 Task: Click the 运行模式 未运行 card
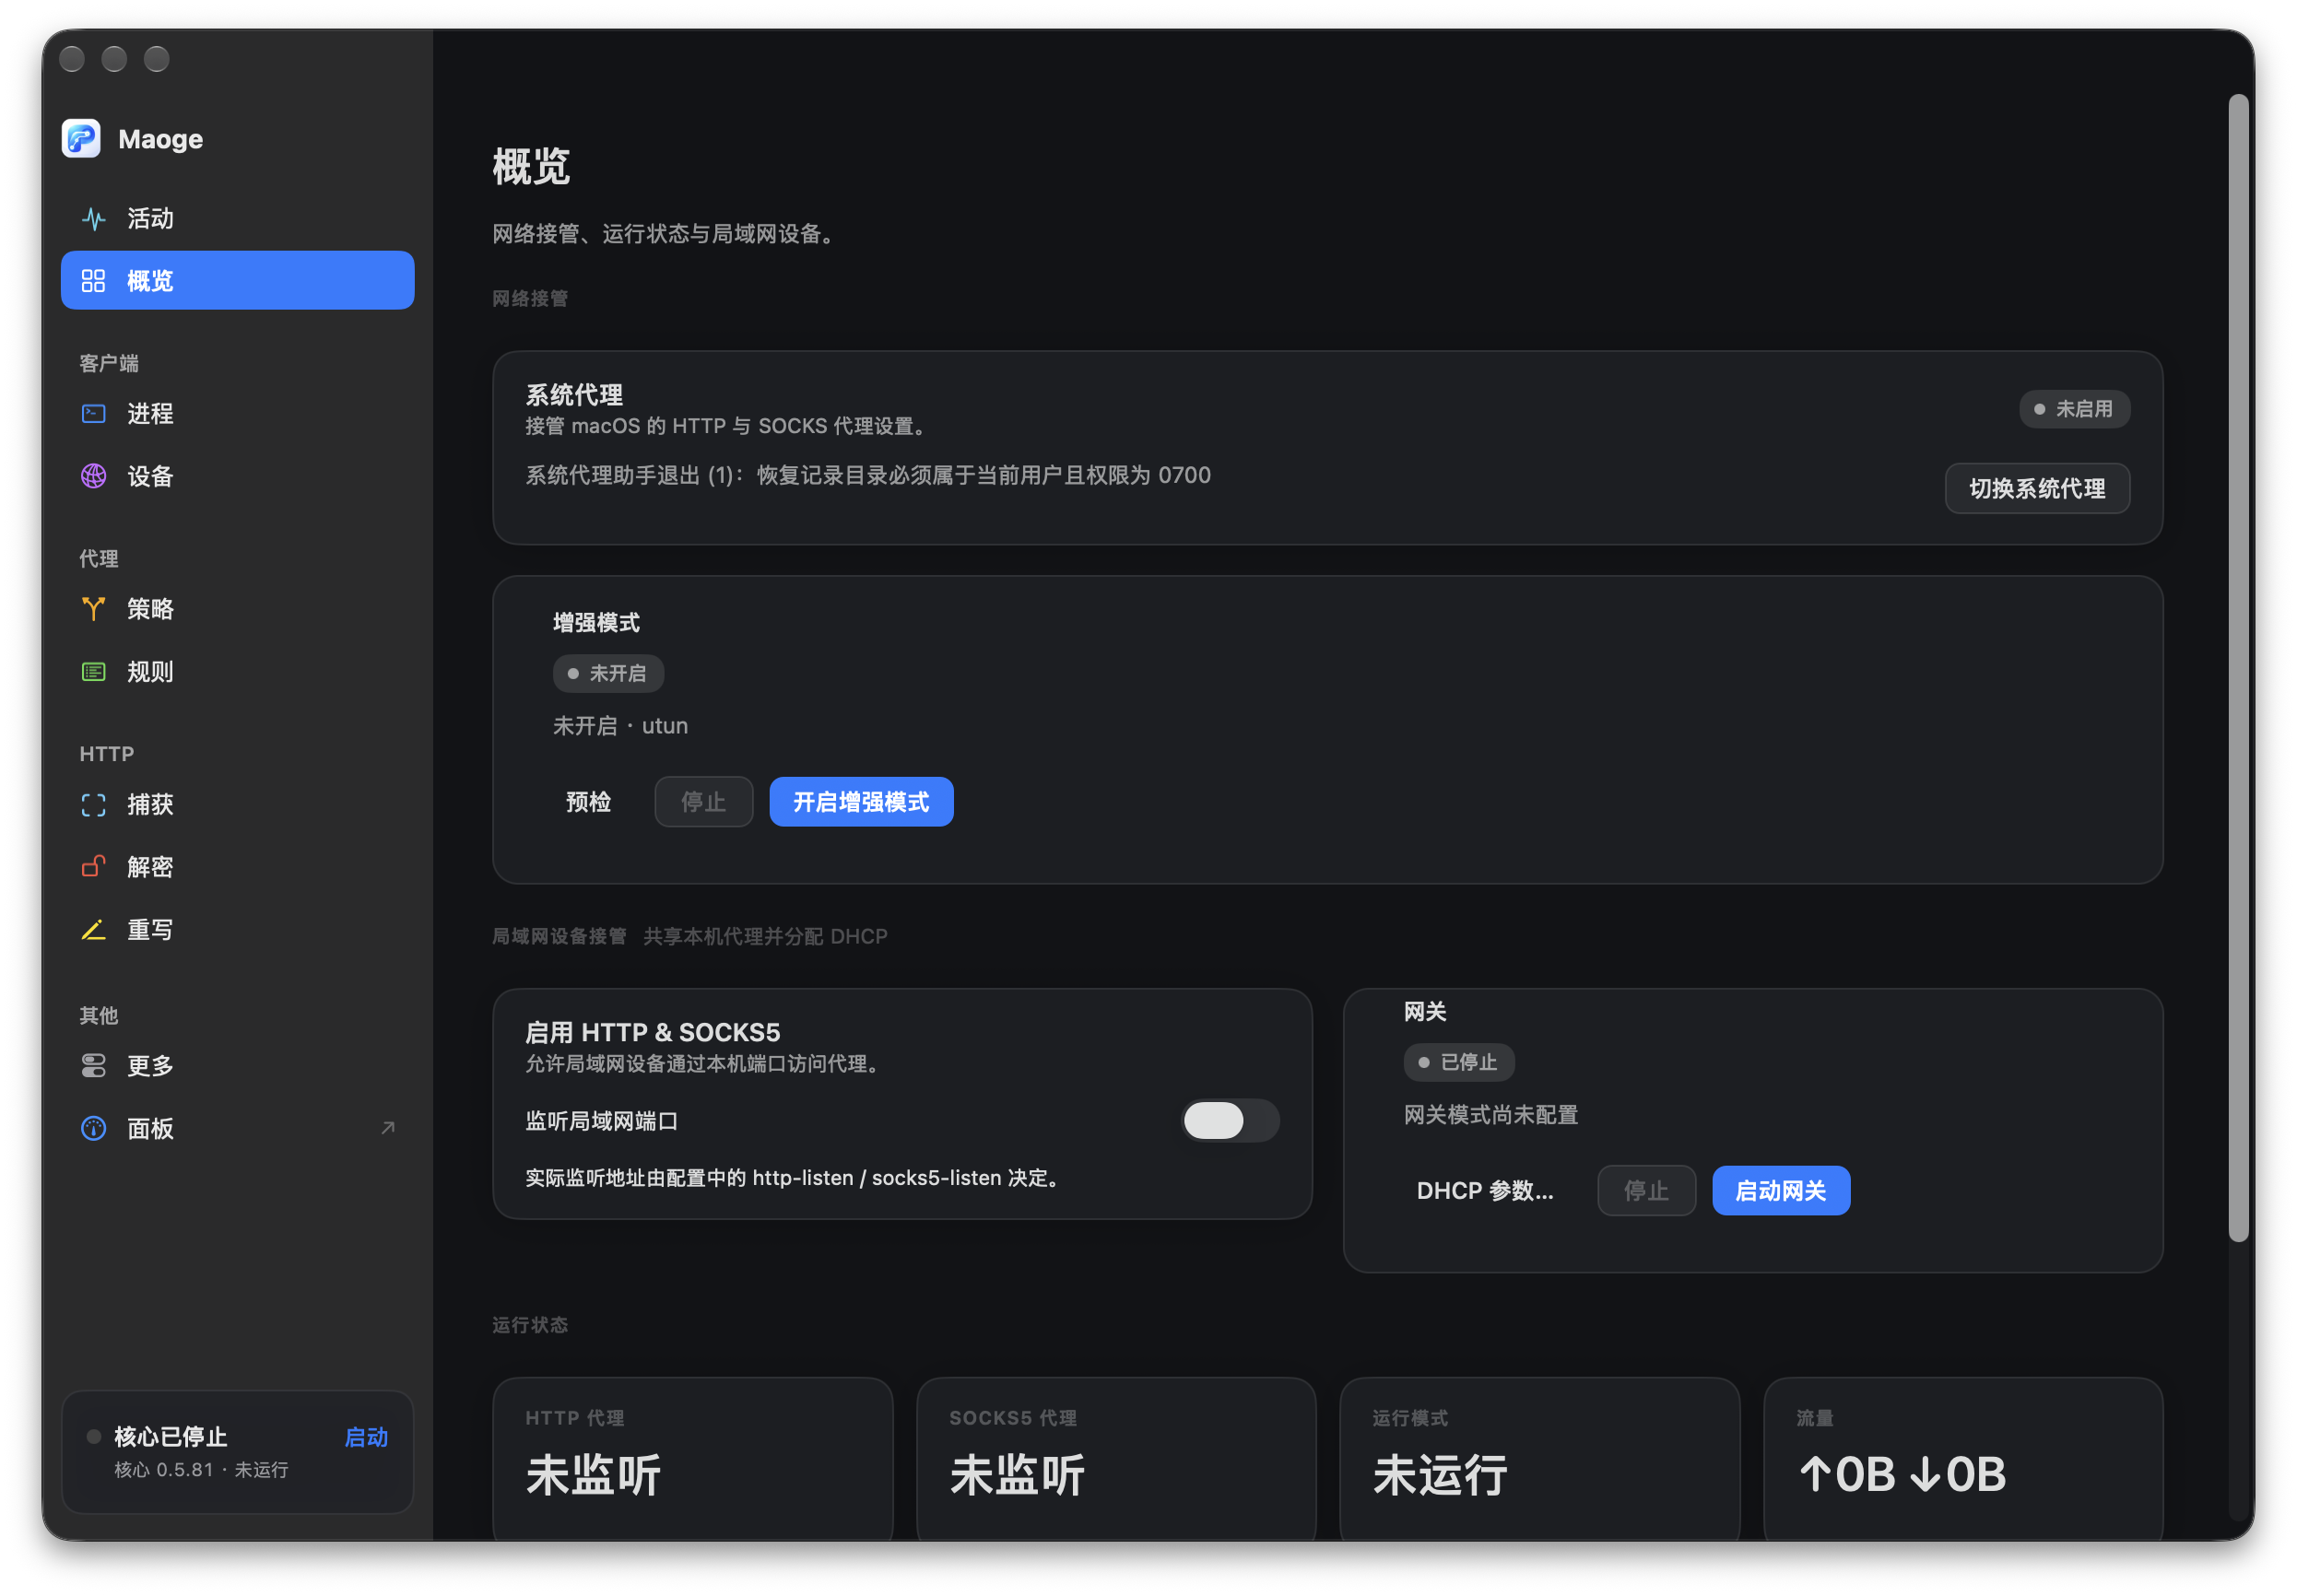click(x=1539, y=1458)
